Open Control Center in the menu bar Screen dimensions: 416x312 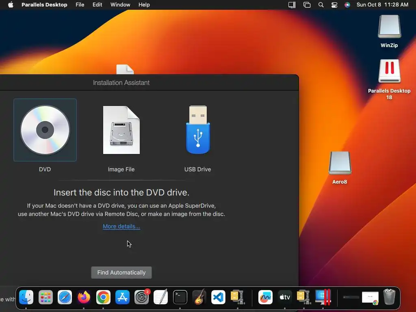tap(334, 5)
